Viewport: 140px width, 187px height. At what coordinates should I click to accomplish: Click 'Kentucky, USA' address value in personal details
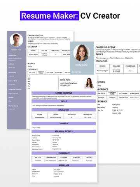point(57,138)
